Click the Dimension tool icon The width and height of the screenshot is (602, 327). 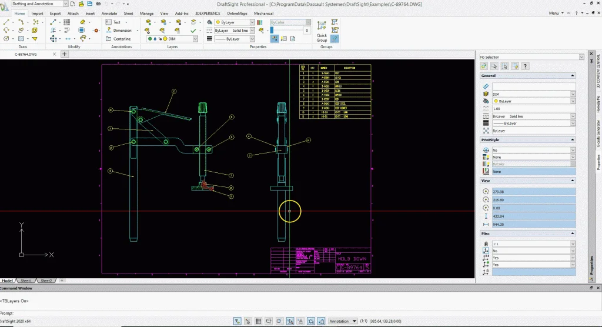[108, 30]
